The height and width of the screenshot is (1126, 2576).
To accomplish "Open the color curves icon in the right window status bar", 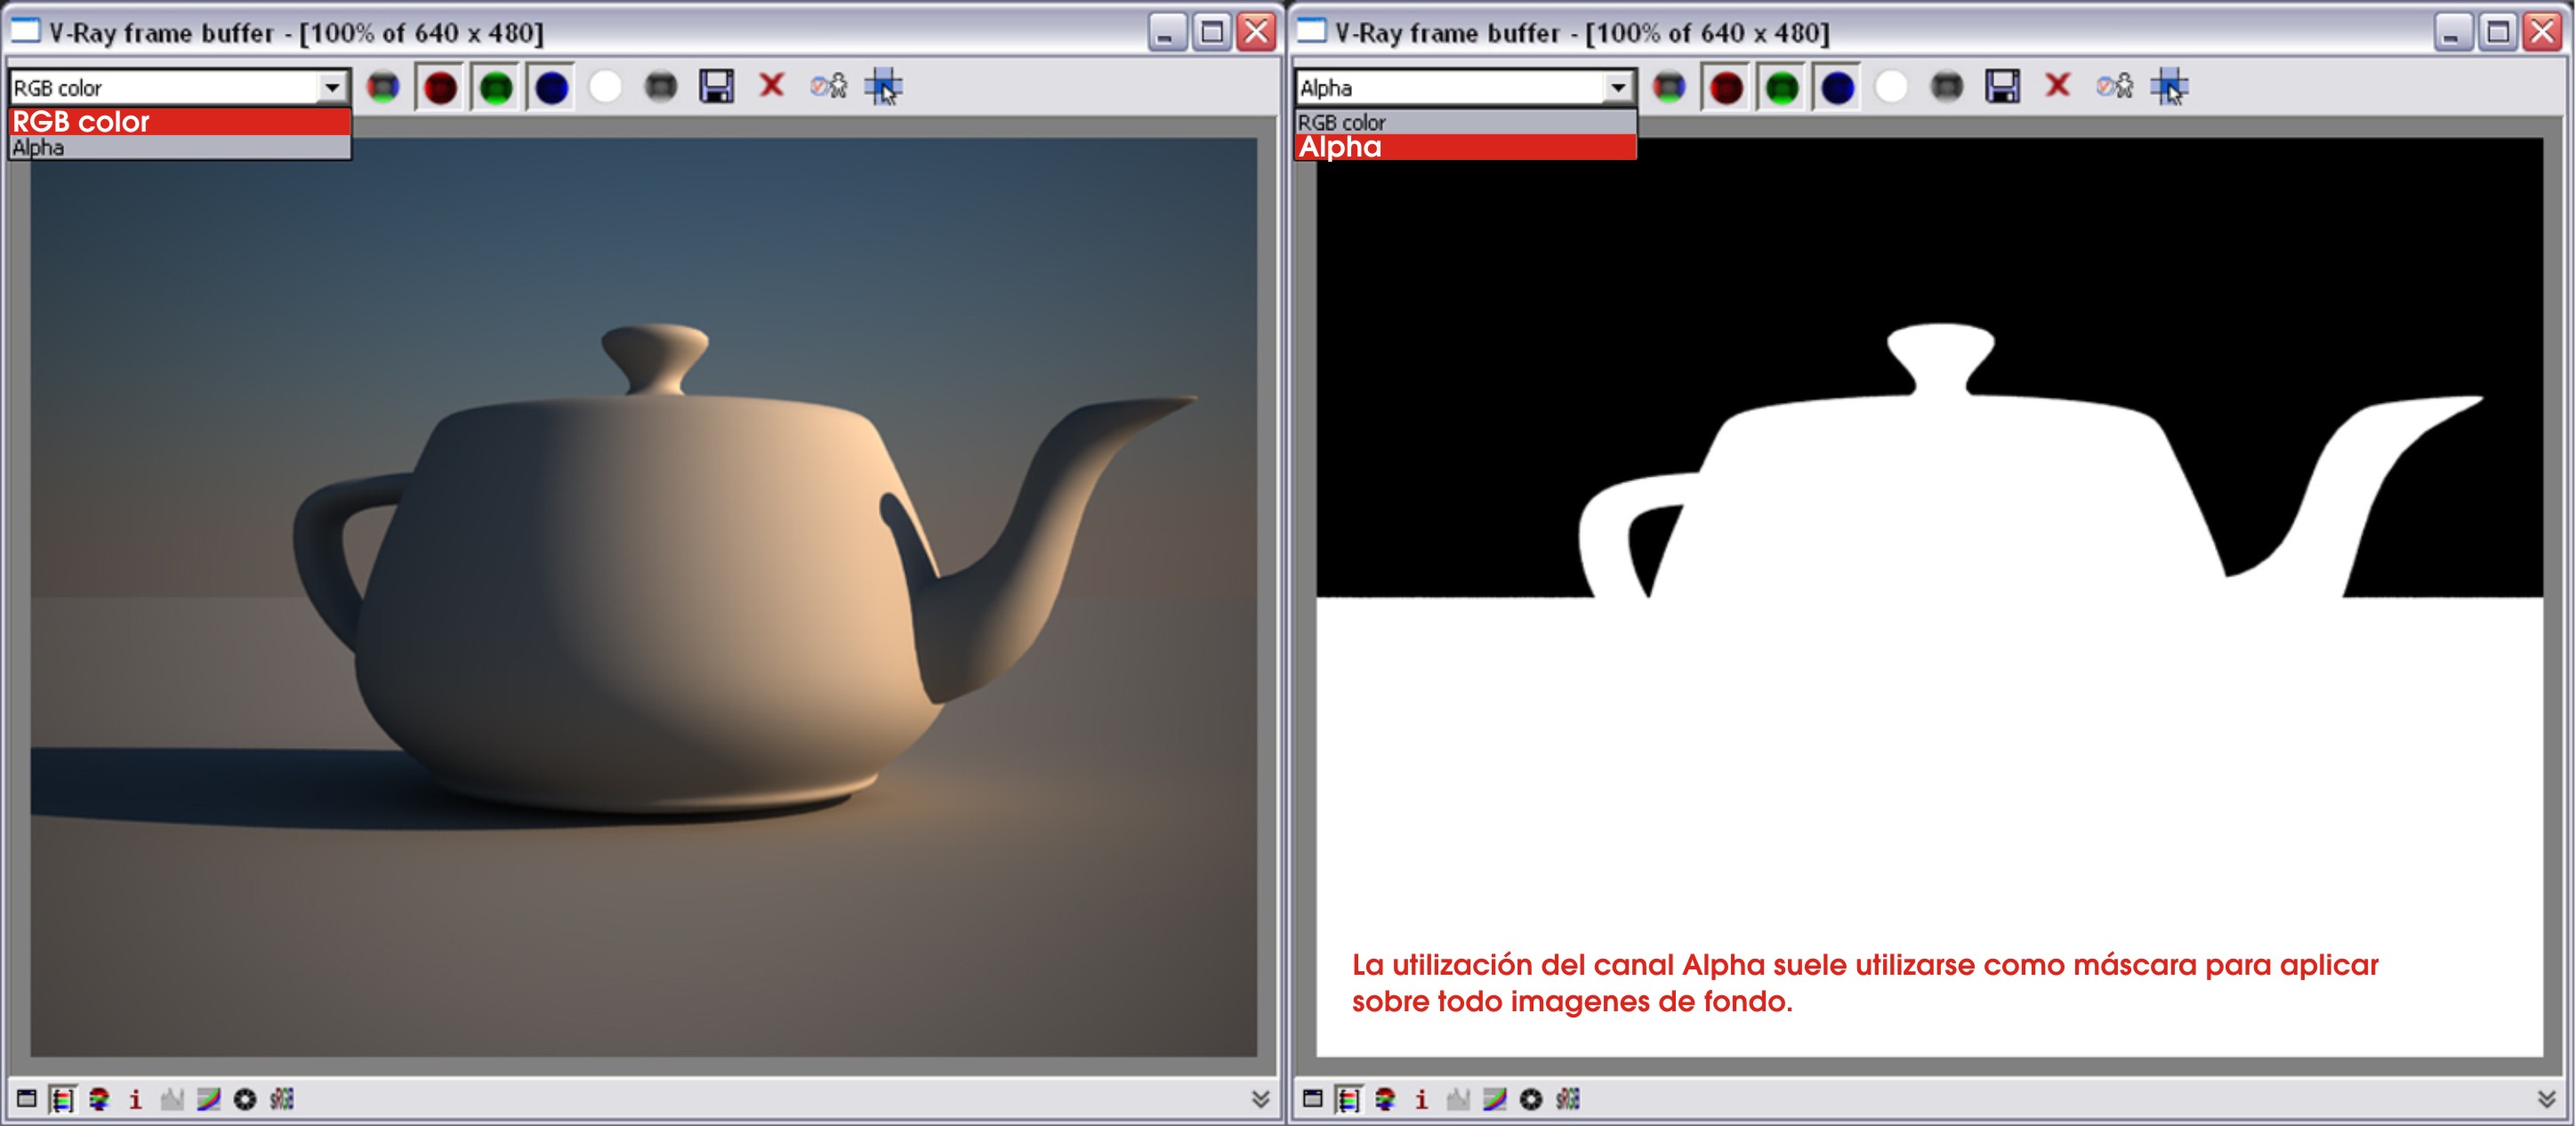I will 1494,1099.
